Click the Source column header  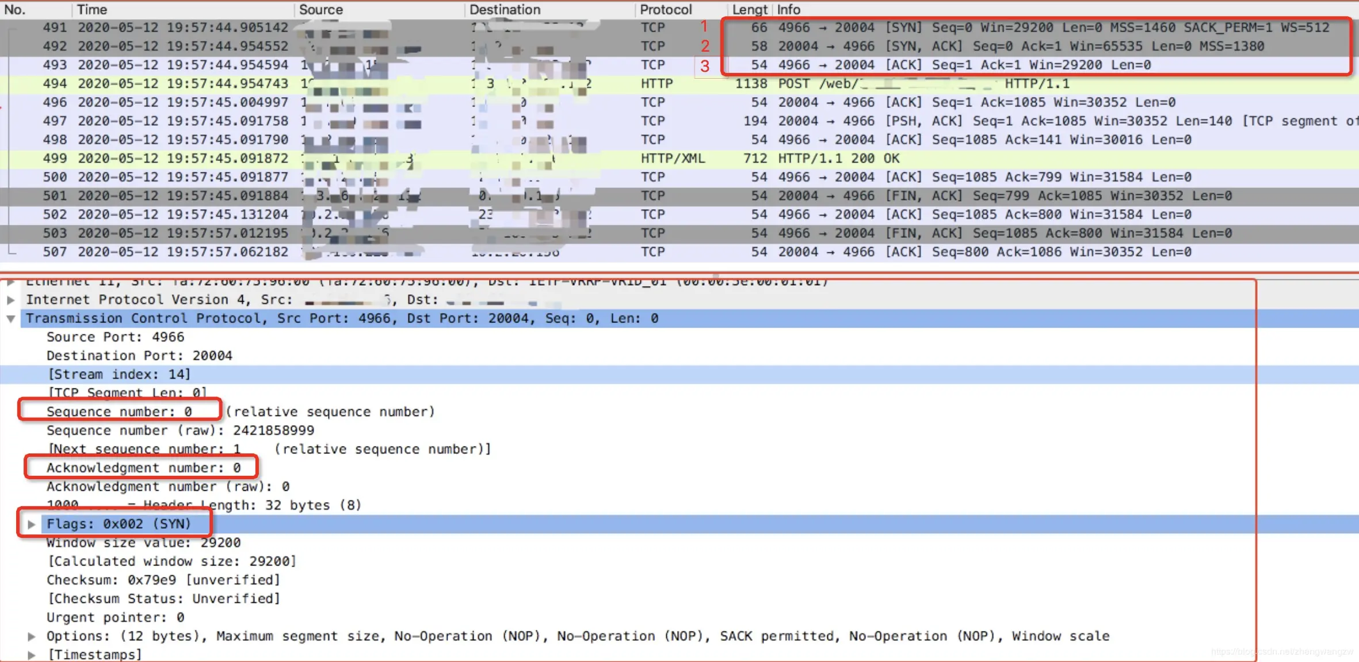[x=379, y=10]
